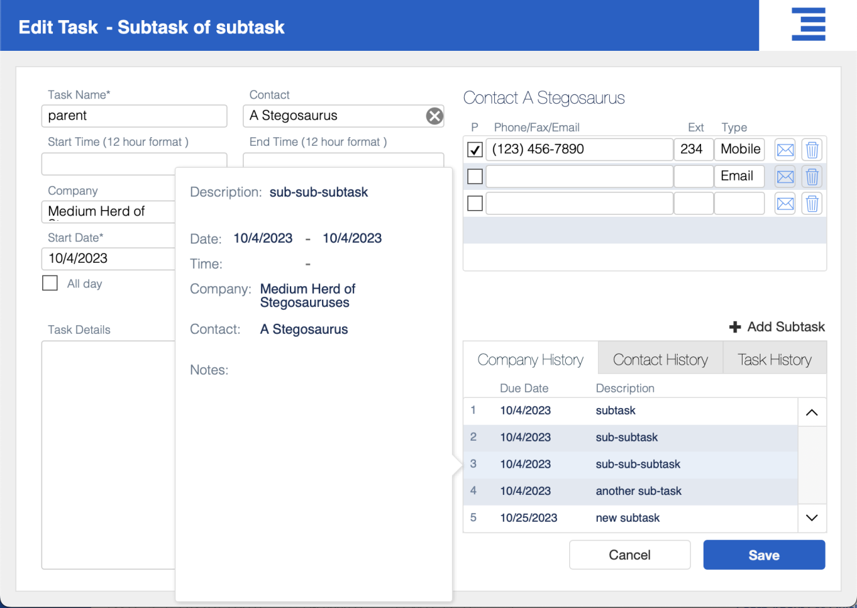This screenshot has height=608, width=857.
Task: Click trash icon in the blank third row
Action: [x=812, y=203]
